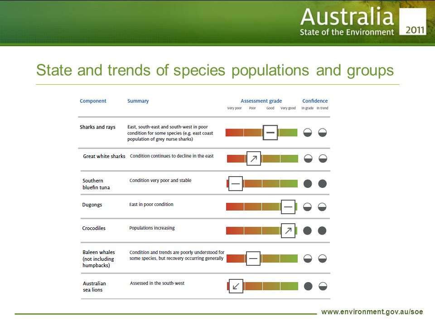
Task: Select the 'Southern bluefin tuna' component name
Action: tap(96, 184)
